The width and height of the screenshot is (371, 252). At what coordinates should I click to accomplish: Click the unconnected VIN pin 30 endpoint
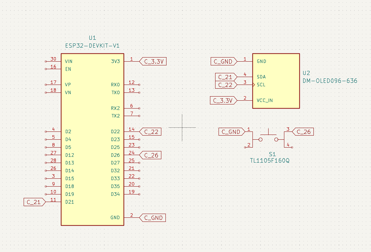tap(46, 62)
